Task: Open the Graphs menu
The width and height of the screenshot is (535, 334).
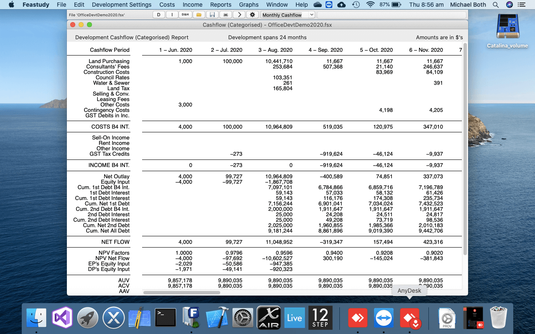Action: 249,5
